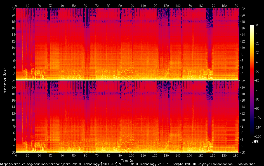Click the DC label on the right frequency axis

click(x=243, y=153)
